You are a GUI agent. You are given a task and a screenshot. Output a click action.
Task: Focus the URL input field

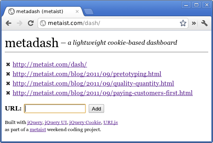coord(55,109)
